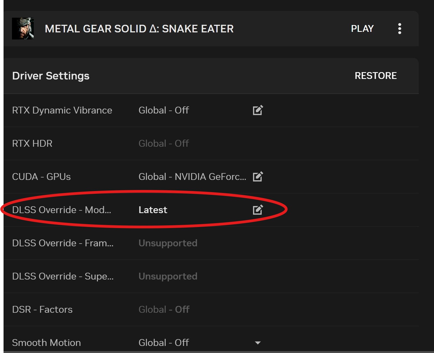
Task: Select the Smooth Motion Global - Off value
Action: click(x=164, y=343)
